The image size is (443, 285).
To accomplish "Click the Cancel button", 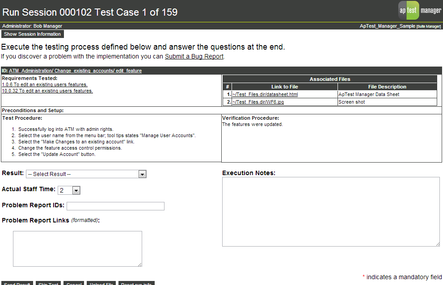I will [x=74, y=283].
